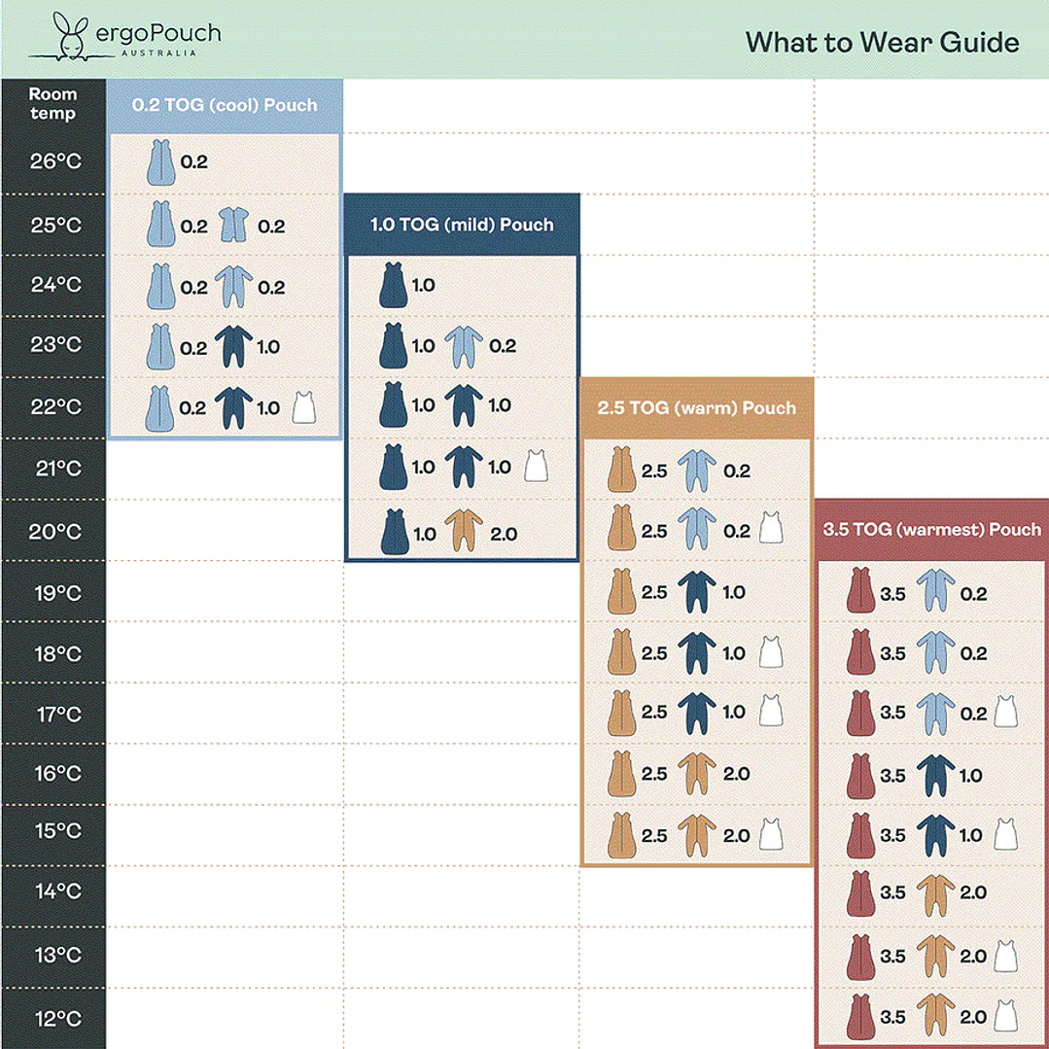
Task: Select the 1.0 TOG (mild) Pouch header
Action: pyautogui.click(x=462, y=225)
